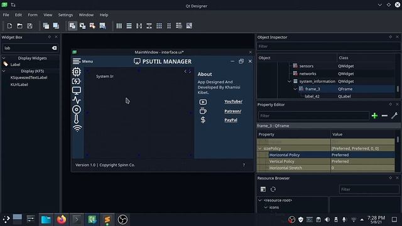
Task: Click the Property Editor filter field
Action: tap(313, 116)
